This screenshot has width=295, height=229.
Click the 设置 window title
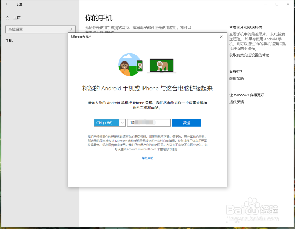[19, 4]
